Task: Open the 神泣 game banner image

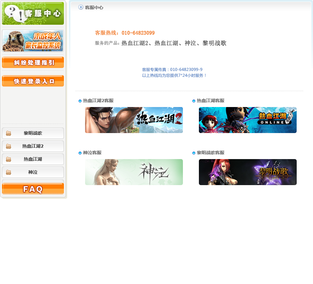Action: click(134, 172)
